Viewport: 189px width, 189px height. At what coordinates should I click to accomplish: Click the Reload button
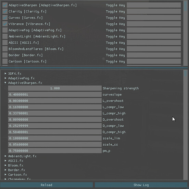tap(47, 185)
